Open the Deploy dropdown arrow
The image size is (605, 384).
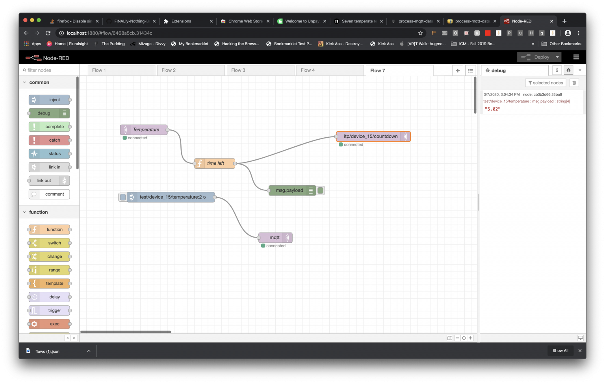(557, 57)
